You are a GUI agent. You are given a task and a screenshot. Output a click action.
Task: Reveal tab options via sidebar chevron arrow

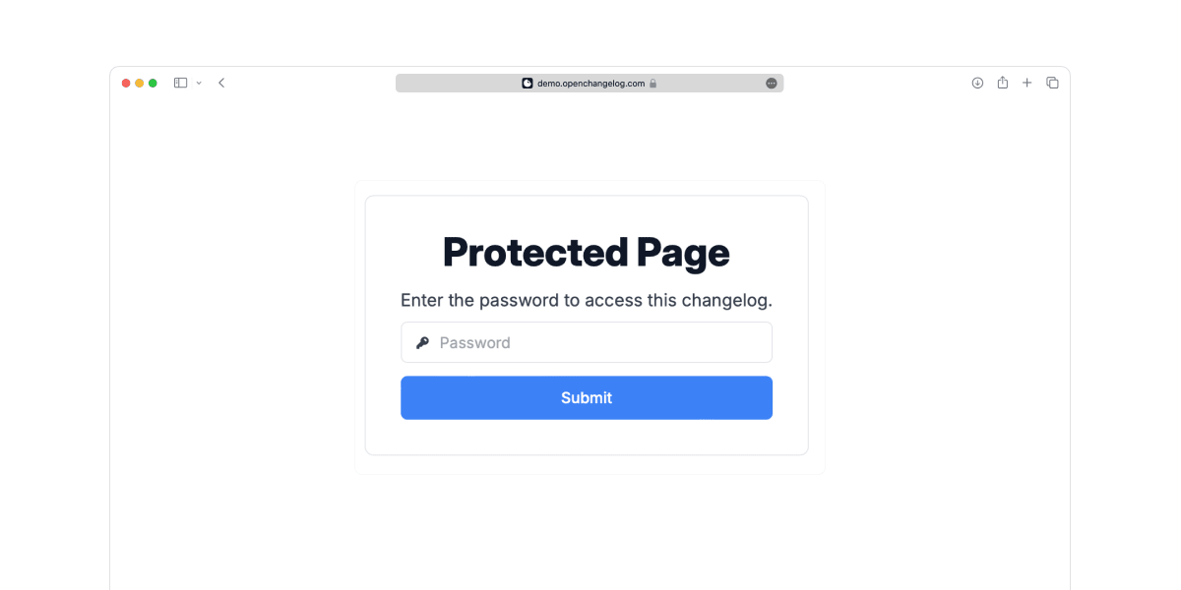(199, 83)
